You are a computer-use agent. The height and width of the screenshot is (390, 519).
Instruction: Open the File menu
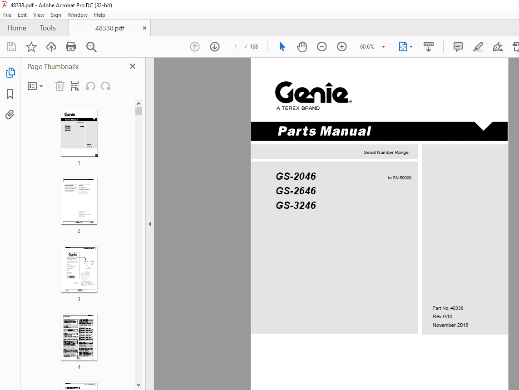(x=7, y=15)
